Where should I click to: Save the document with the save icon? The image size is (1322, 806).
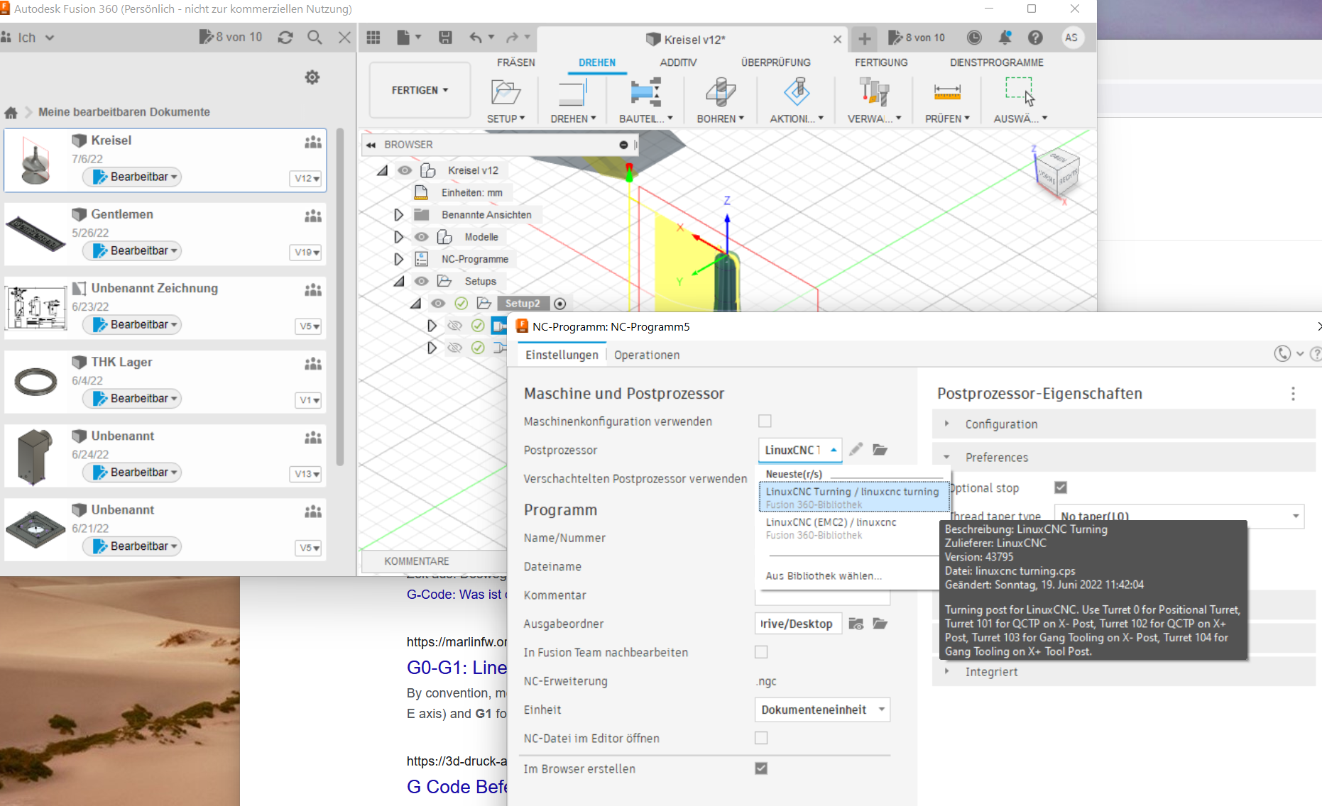click(445, 38)
